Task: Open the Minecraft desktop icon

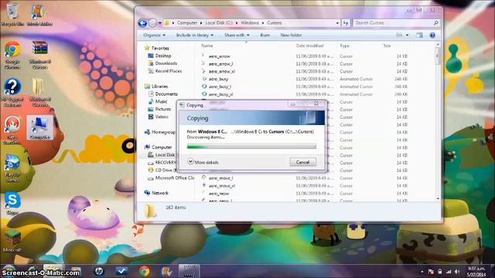Action: coord(12,241)
